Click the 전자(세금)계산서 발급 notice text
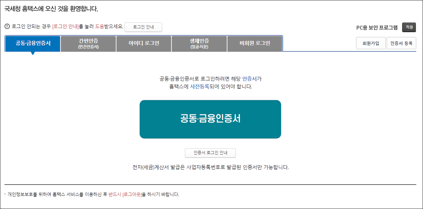Screen dimensions: 423x209 pos(210,168)
